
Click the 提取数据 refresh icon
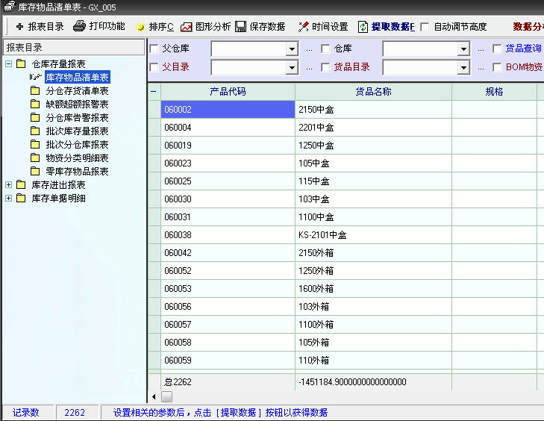[363, 27]
